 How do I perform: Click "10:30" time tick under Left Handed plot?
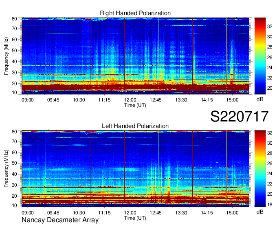(79, 213)
